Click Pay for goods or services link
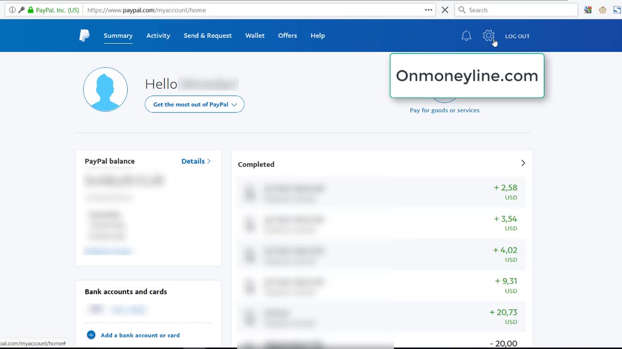Image resolution: width=622 pixels, height=349 pixels. [445, 110]
